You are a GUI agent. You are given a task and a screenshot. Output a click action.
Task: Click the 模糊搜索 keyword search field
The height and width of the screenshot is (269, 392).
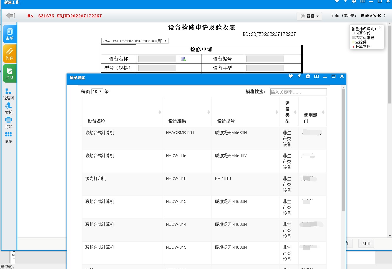point(298,92)
